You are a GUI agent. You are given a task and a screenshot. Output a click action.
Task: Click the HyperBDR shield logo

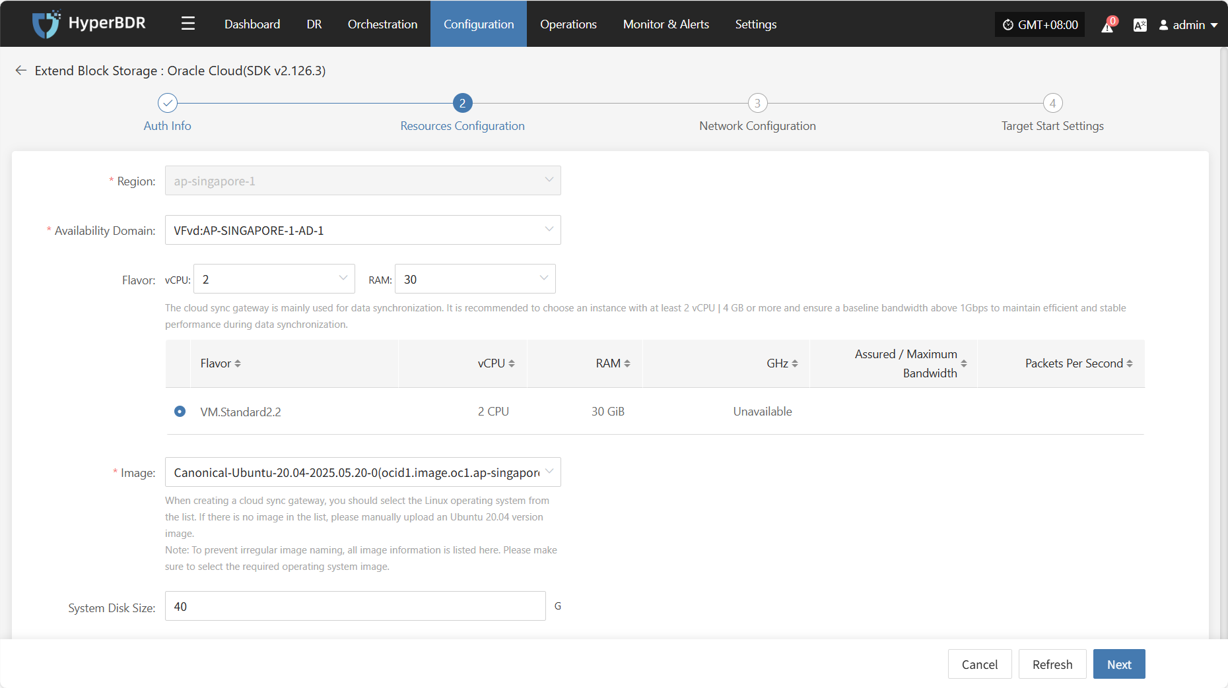pyautogui.click(x=46, y=24)
